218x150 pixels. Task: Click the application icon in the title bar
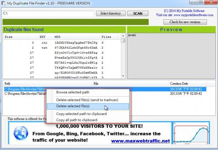tap(4, 3)
